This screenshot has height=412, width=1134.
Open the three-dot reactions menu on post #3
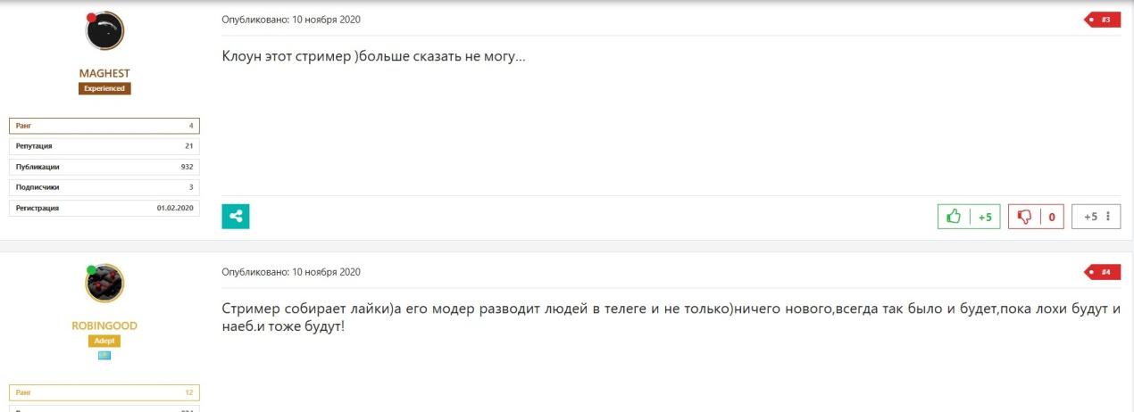[x=1107, y=217]
